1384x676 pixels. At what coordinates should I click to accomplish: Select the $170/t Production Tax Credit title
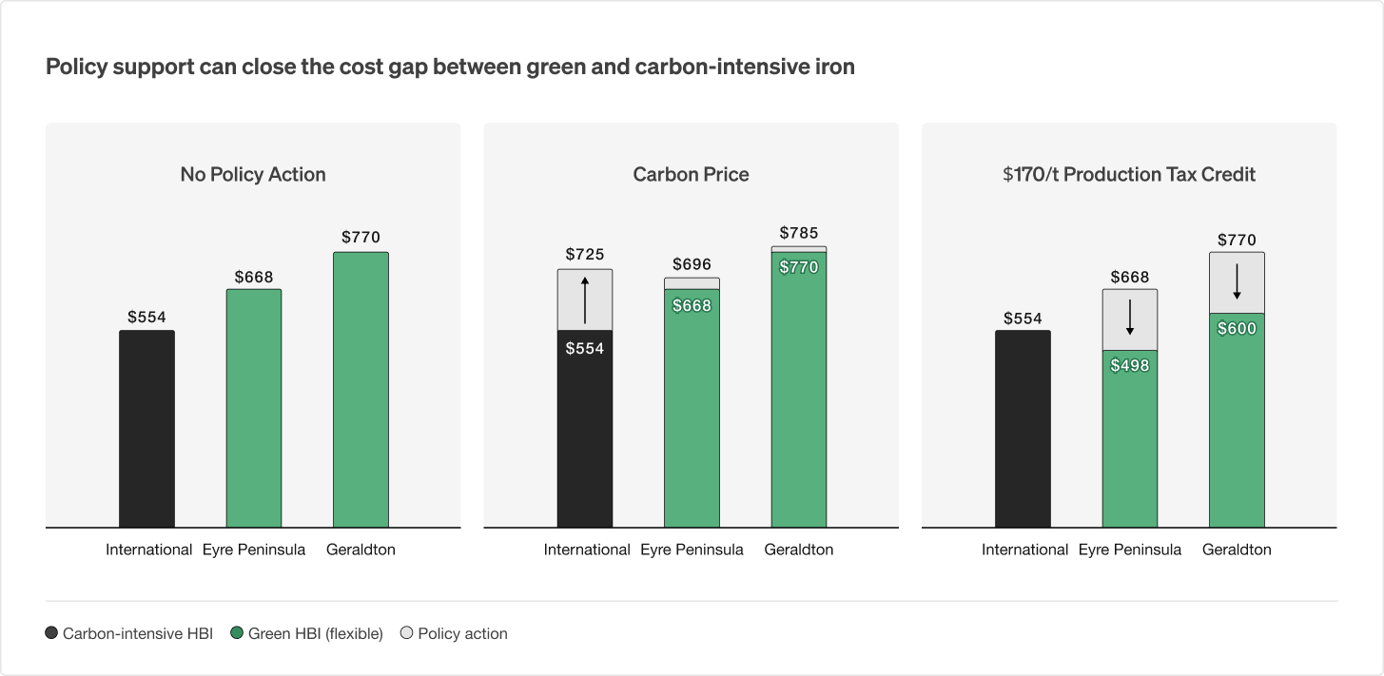pos(1129,175)
